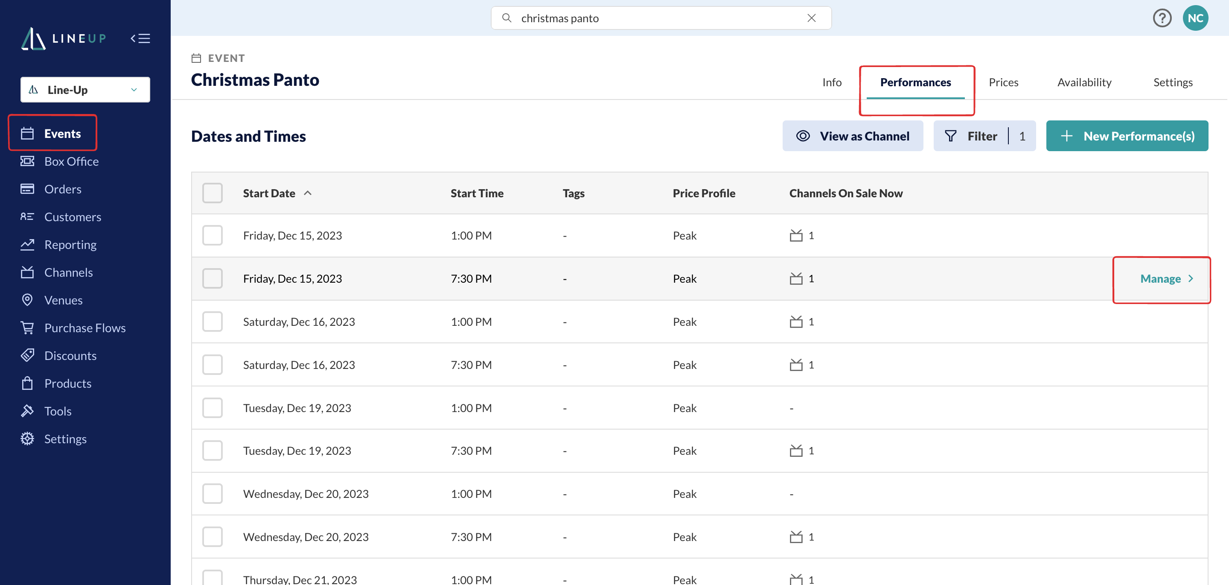Open Reporting chart icon in sidebar

[27, 245]
